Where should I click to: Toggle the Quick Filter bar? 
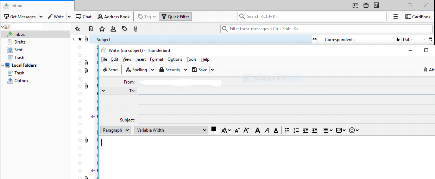(x=175, y=16)
